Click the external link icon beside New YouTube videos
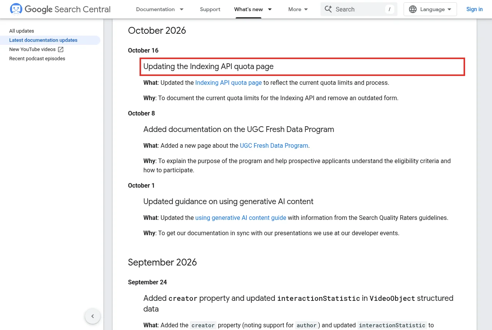This screenshot has width=492, height=330. [61, 49]
